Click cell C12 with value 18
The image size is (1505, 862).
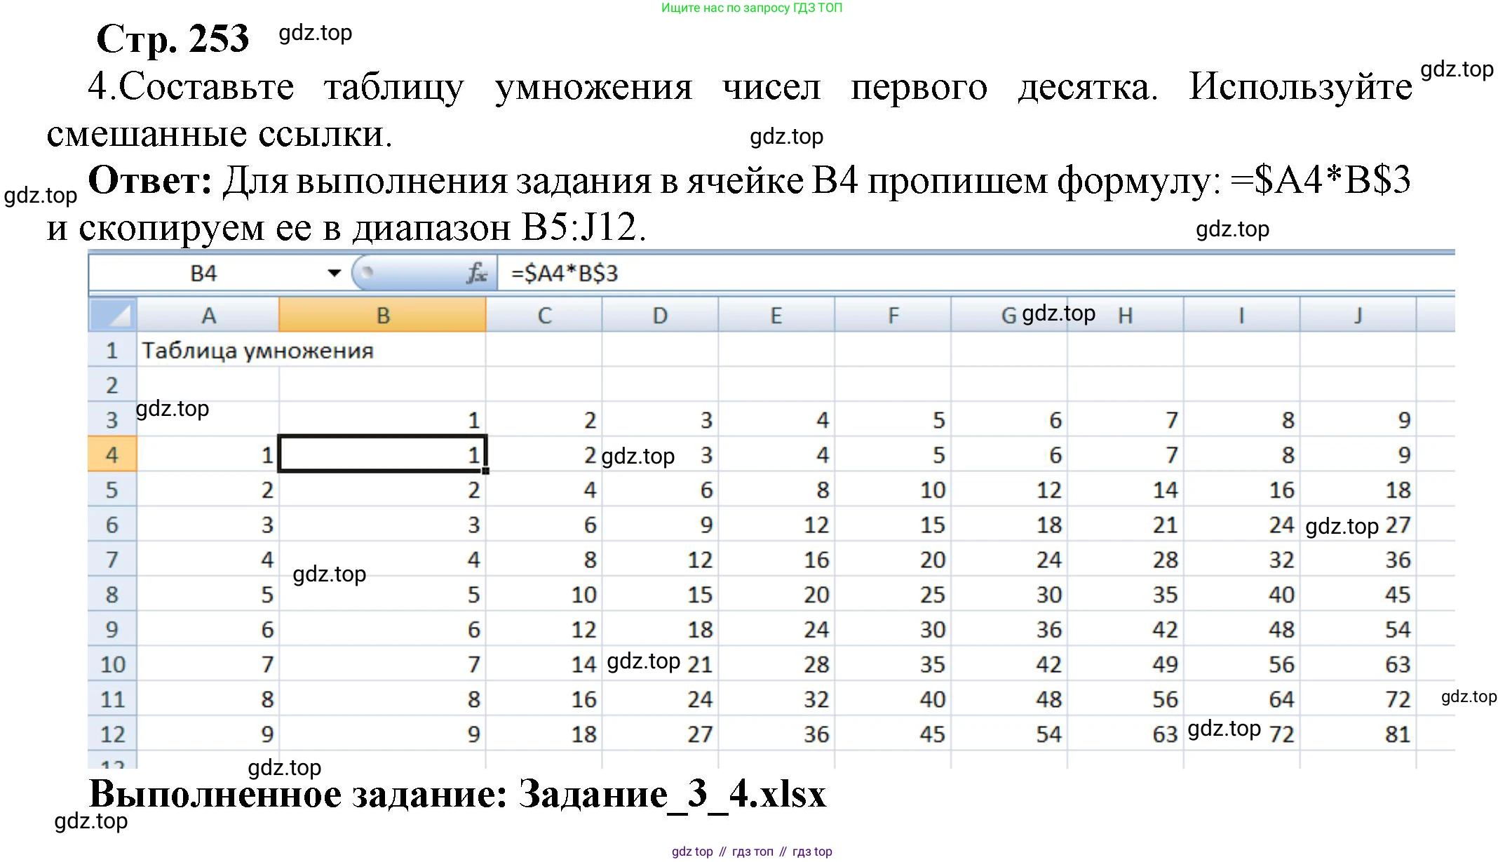[544, 734]
